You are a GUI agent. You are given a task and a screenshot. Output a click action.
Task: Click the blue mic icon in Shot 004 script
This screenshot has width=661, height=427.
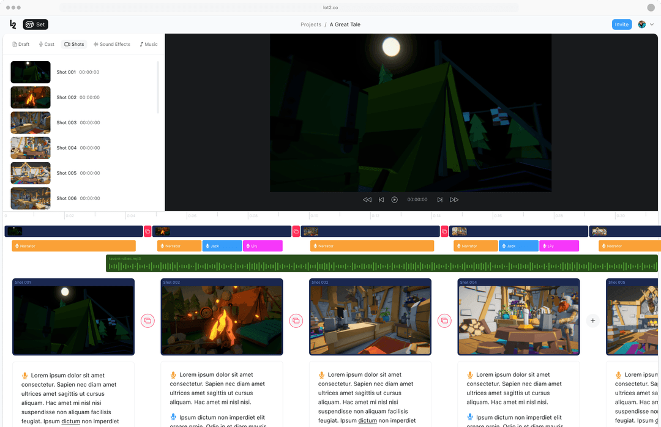[x=470, y=417]
